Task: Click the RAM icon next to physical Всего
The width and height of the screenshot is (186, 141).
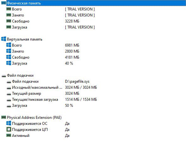Action: click(x=9, y=9)
